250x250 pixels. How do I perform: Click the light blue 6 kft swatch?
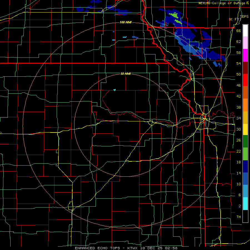pos(245,191)
